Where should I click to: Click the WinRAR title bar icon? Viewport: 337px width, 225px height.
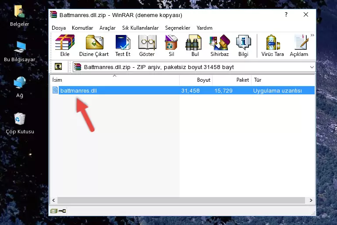53,15
